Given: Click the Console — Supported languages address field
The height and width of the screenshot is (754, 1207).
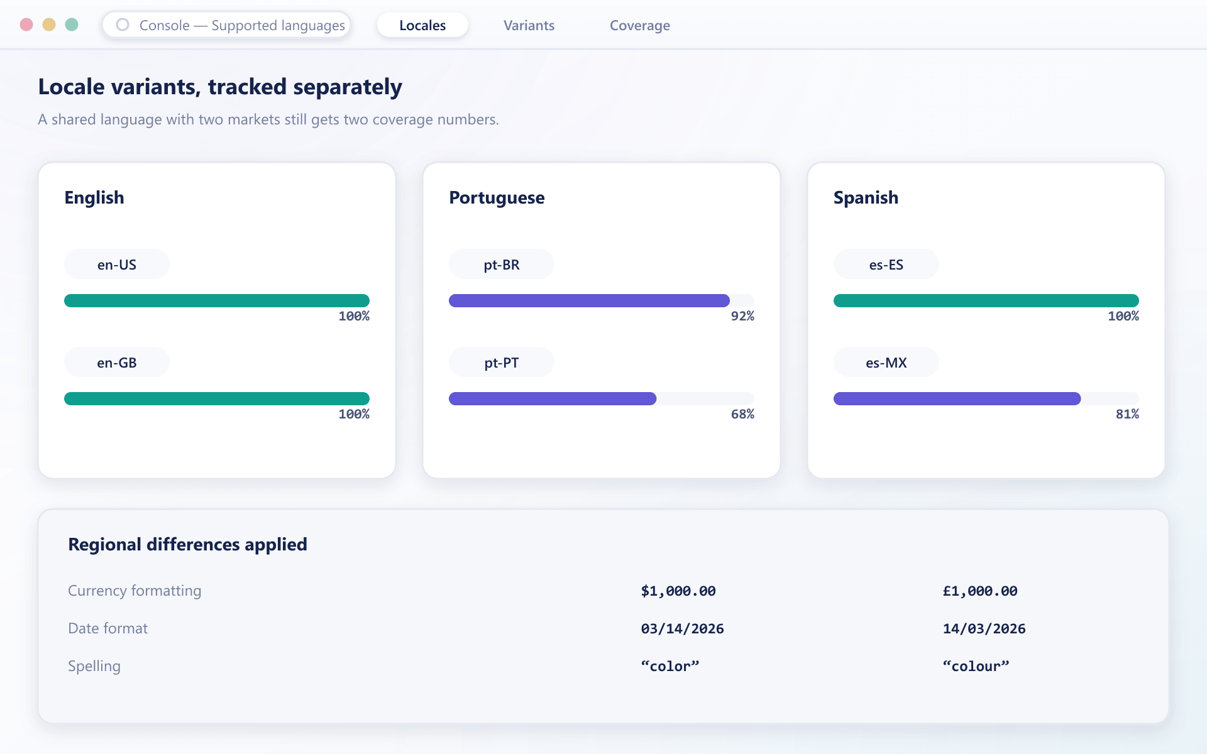Looking at the screenshot, I should click(227, 25).
